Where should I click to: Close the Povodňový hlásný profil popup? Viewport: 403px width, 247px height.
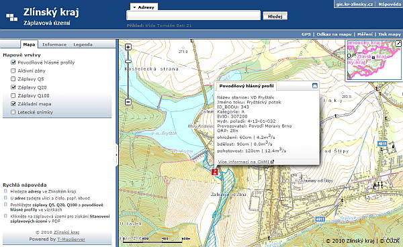(x=315, y=86)
